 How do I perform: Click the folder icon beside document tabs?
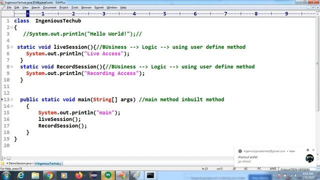coord(2,163)
